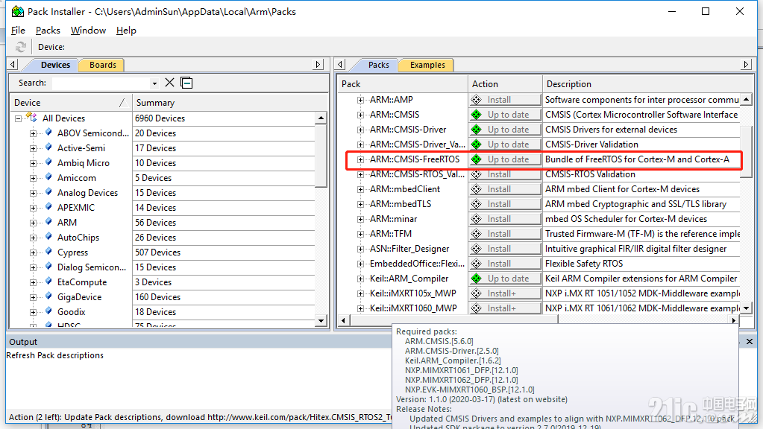Viewport: 763px width, 429px height.
Task: Select the Packs tab
Action: [378, 65]
